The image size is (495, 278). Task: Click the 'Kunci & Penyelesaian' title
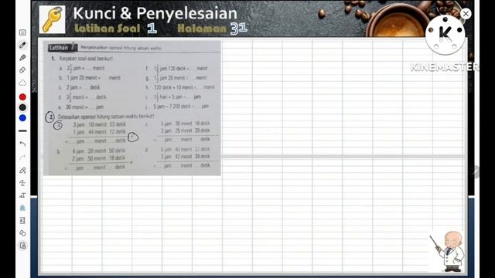point(155,14)
